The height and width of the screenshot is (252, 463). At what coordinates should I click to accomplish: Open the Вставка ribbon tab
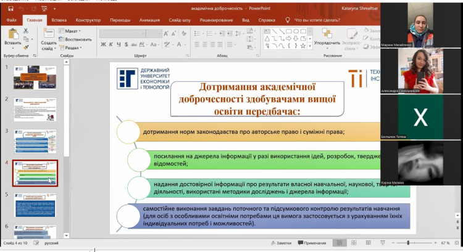click(x=59, y=20)
